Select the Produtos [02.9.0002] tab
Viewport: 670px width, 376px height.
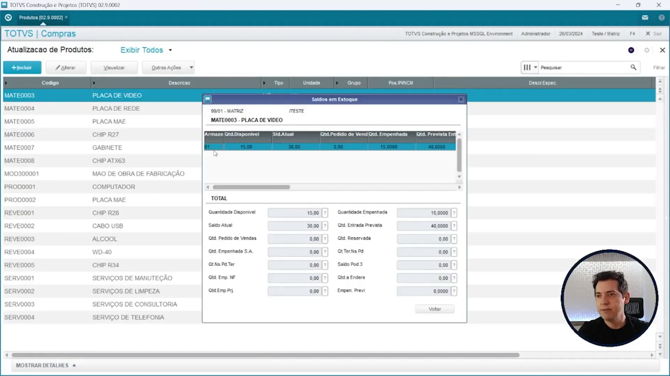(40, 17)
